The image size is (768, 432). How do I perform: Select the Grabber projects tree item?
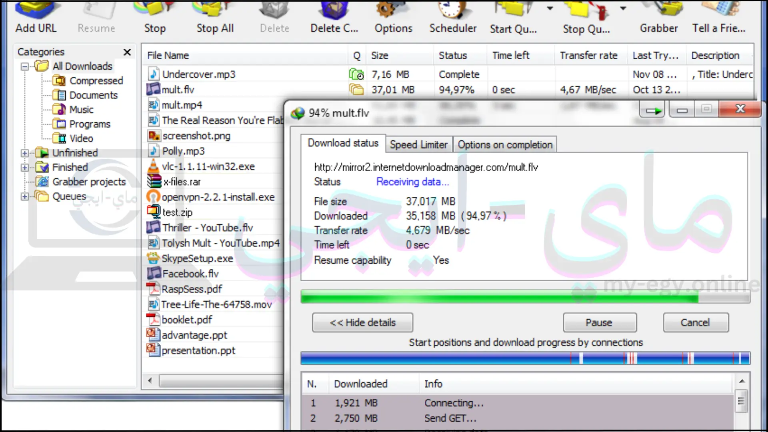pyautogui.click(x=89, y=182)
